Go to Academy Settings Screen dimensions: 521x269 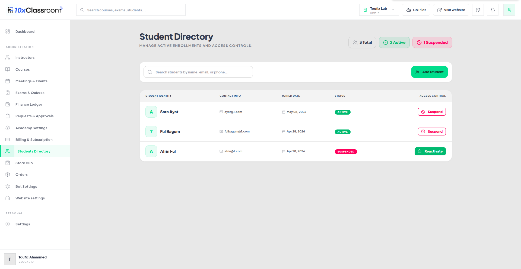[x=31, y=128]
